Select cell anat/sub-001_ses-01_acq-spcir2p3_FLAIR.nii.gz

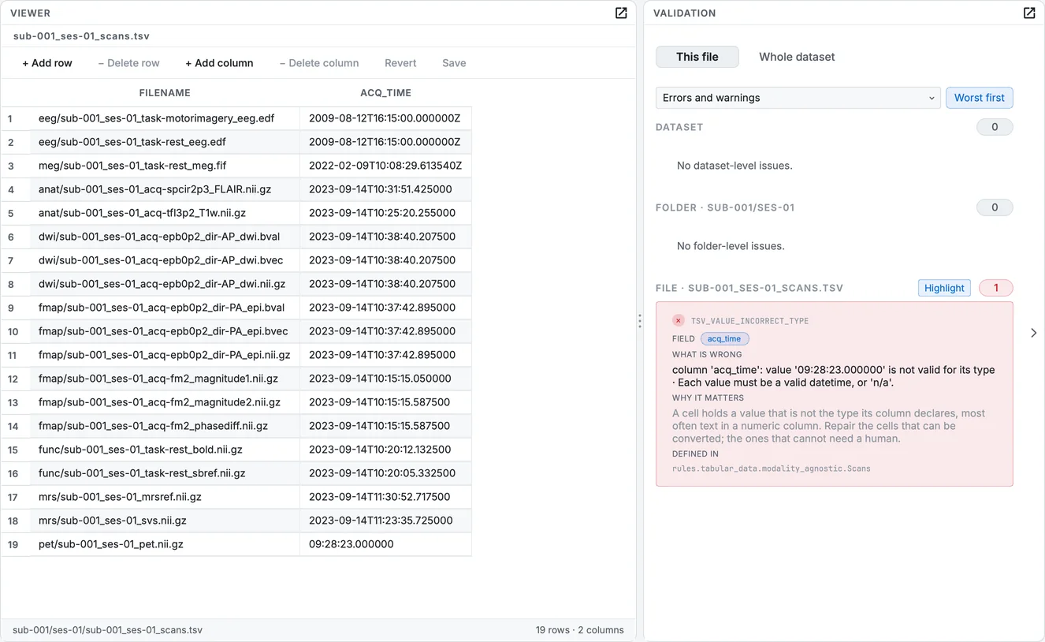pos(165,189)
